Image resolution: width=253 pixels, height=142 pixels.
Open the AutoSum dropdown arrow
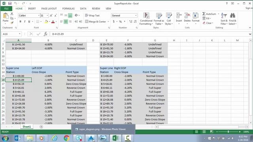tap(219, 14)
